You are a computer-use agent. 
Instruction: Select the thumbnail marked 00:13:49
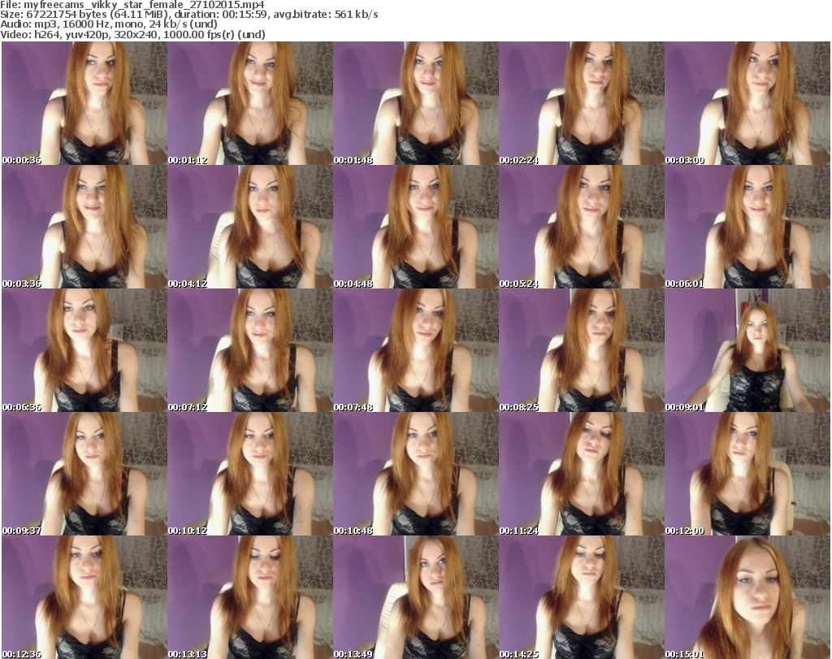415,597
